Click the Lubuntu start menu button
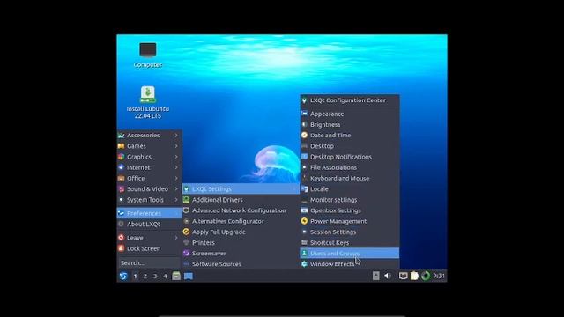 [x=123, y=276]
